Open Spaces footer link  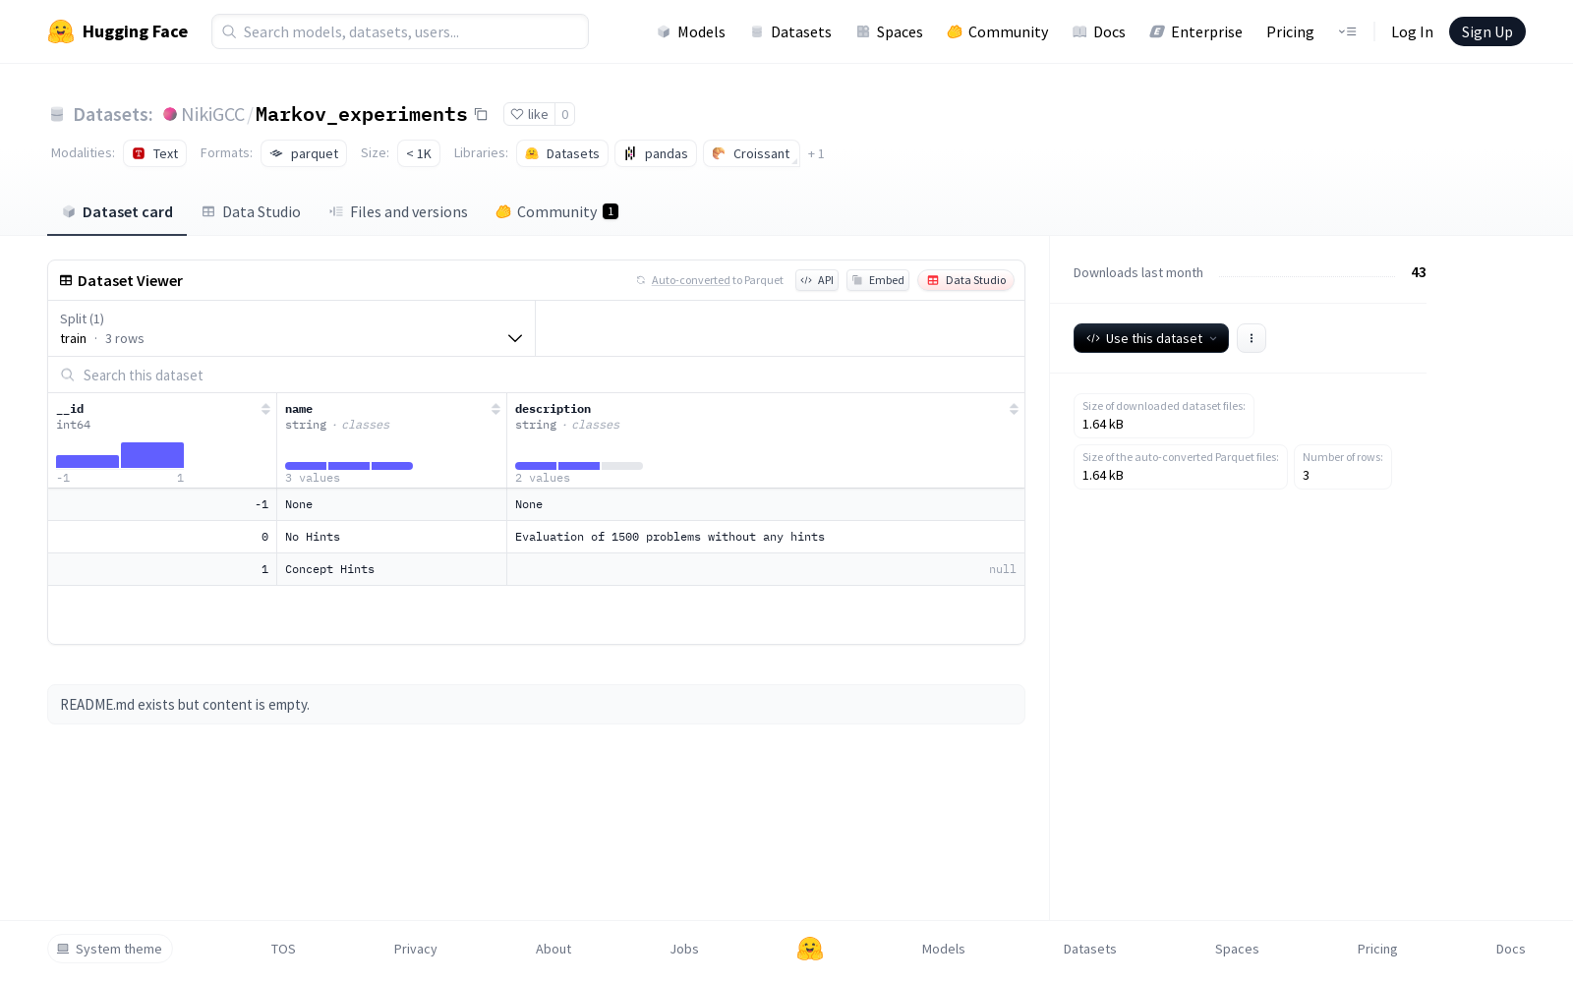pyautogui.click(x=1237, y=949)
